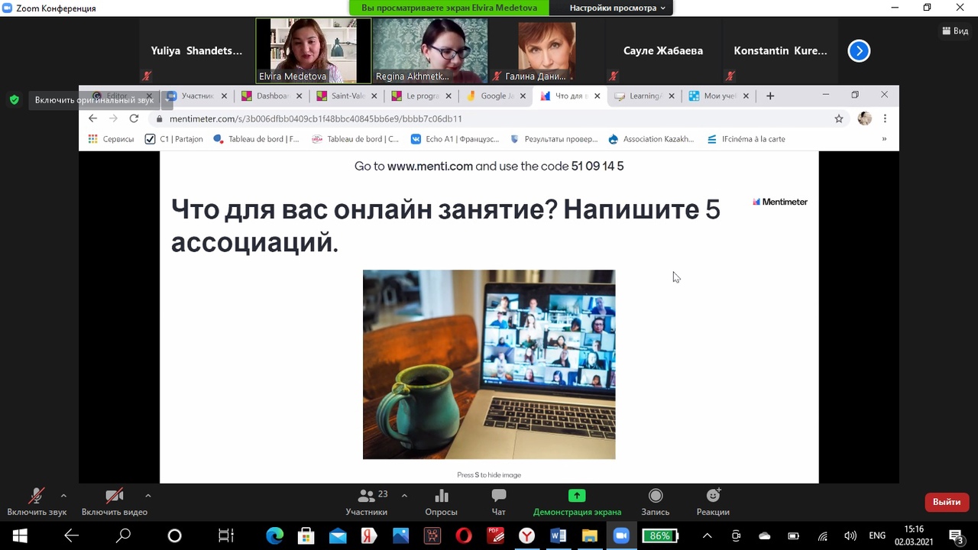The height and width of the screenshot is (550, 978).
Task: Leave meeting with red Выйти button
Action: point(947,502)
